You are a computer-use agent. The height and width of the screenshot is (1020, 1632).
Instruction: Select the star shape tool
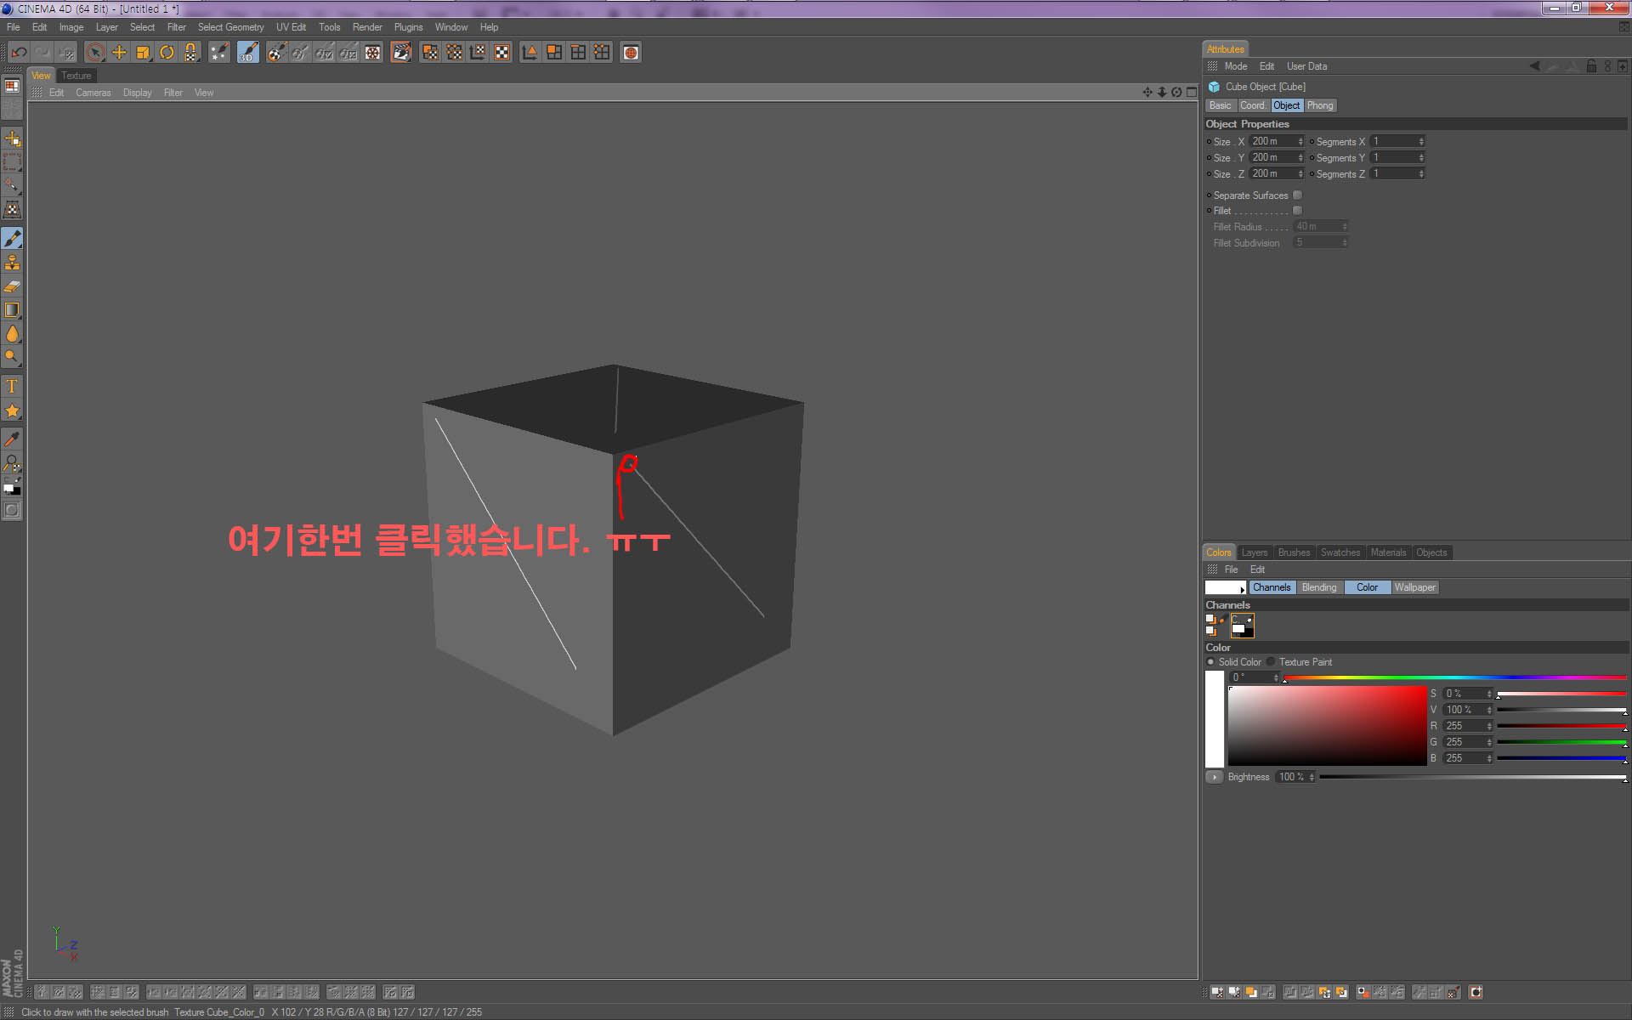tap(12, 411)
